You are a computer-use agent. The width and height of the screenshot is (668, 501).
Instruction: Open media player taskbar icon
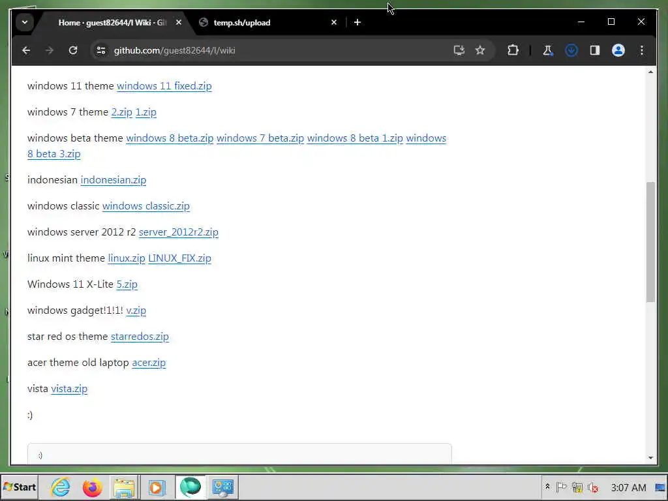157,487
